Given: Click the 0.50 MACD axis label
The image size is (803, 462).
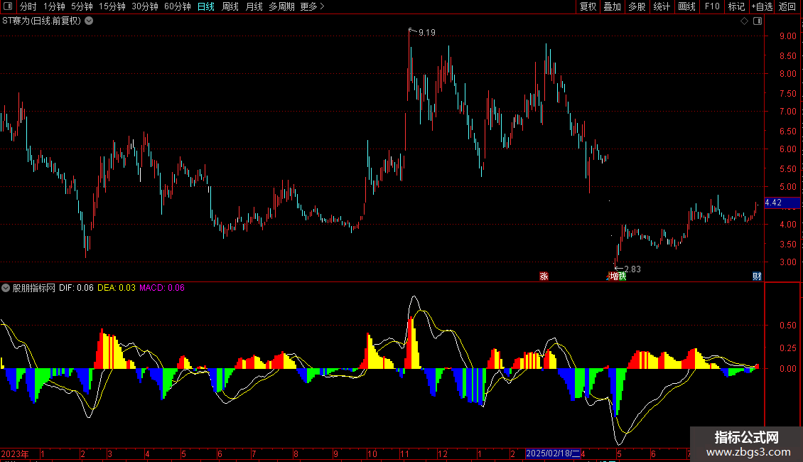Looking at the screenshot, I should (787, 326).
